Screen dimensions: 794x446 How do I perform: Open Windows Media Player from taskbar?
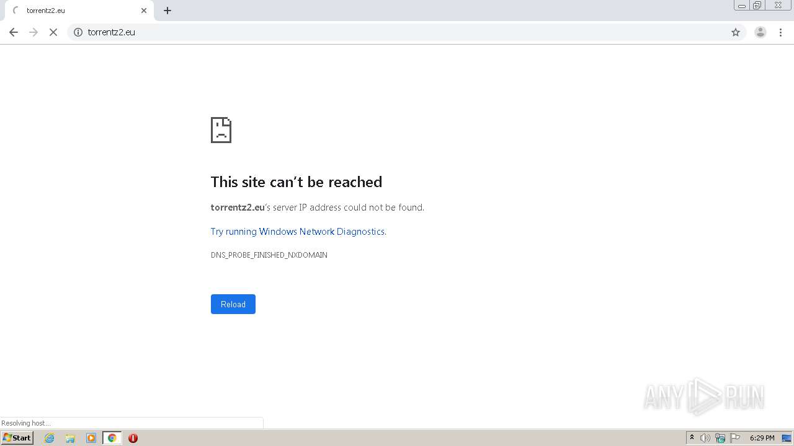91,438
